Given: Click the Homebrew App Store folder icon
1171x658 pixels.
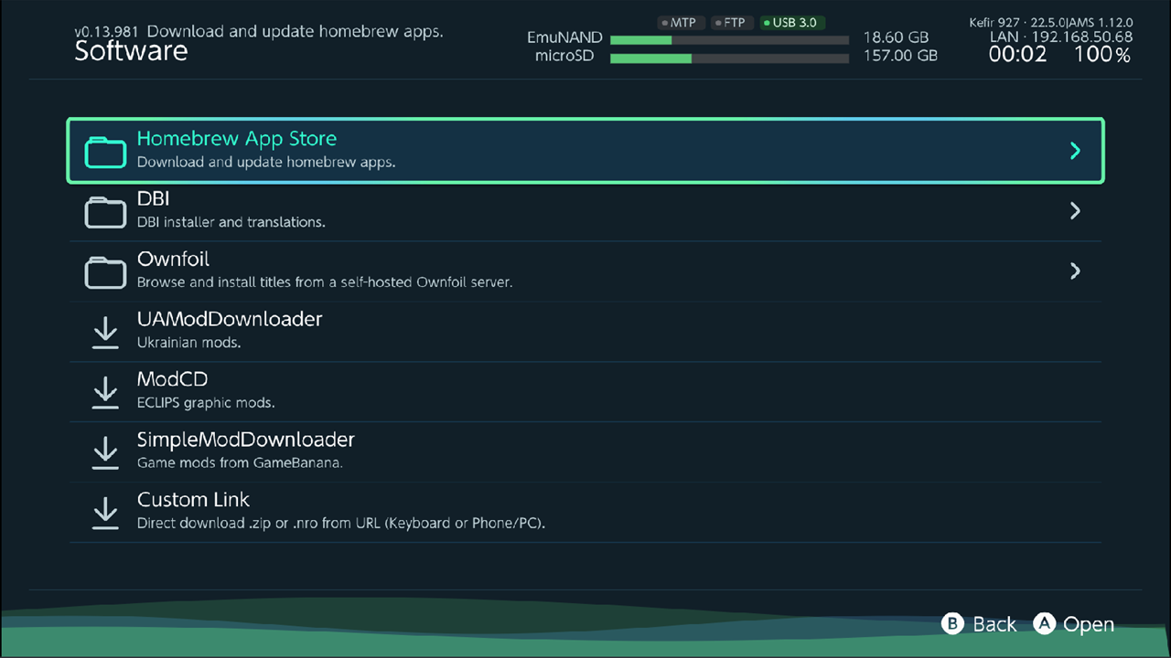Looking at the screenshot, I should (105, 152).
